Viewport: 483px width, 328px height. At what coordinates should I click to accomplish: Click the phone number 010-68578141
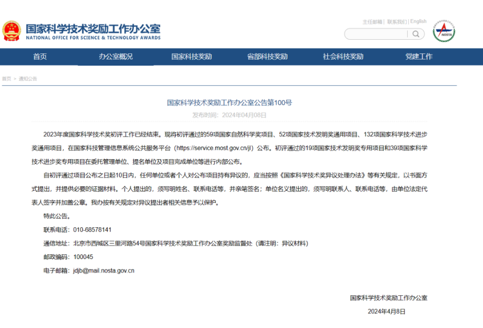pos(92,230)
